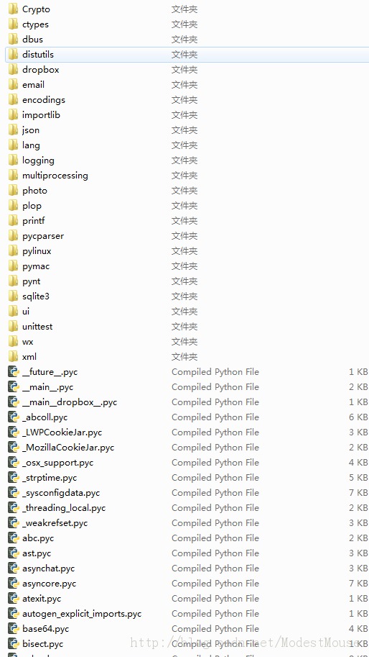The height and width of the screenshot is (657, 369).
Task: Click the dropbox folder icon
Action: pos(13,70)
